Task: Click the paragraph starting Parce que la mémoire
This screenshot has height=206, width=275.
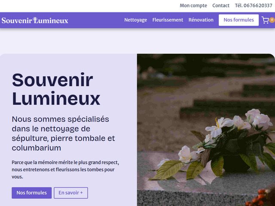Action: click(65, 170)
